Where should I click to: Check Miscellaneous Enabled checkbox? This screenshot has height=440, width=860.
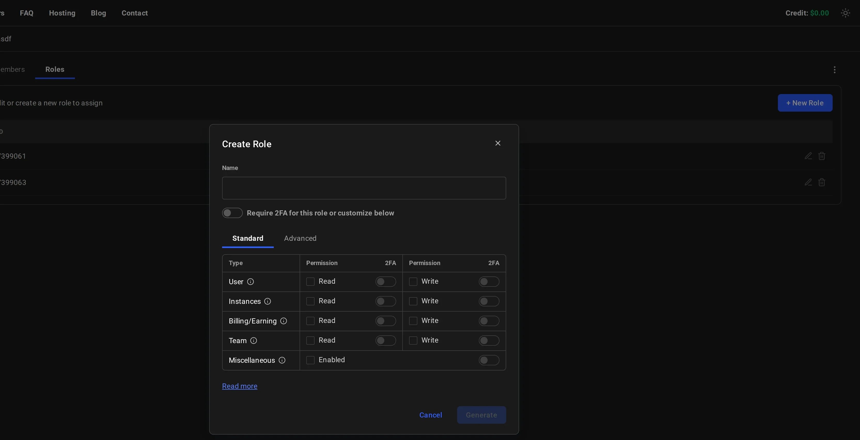tap(310, 360)
